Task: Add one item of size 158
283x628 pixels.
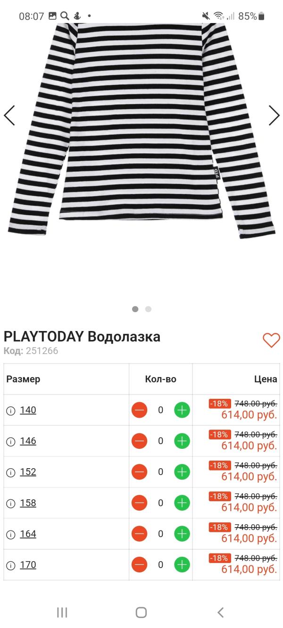Action: click(x=182, y=503)
